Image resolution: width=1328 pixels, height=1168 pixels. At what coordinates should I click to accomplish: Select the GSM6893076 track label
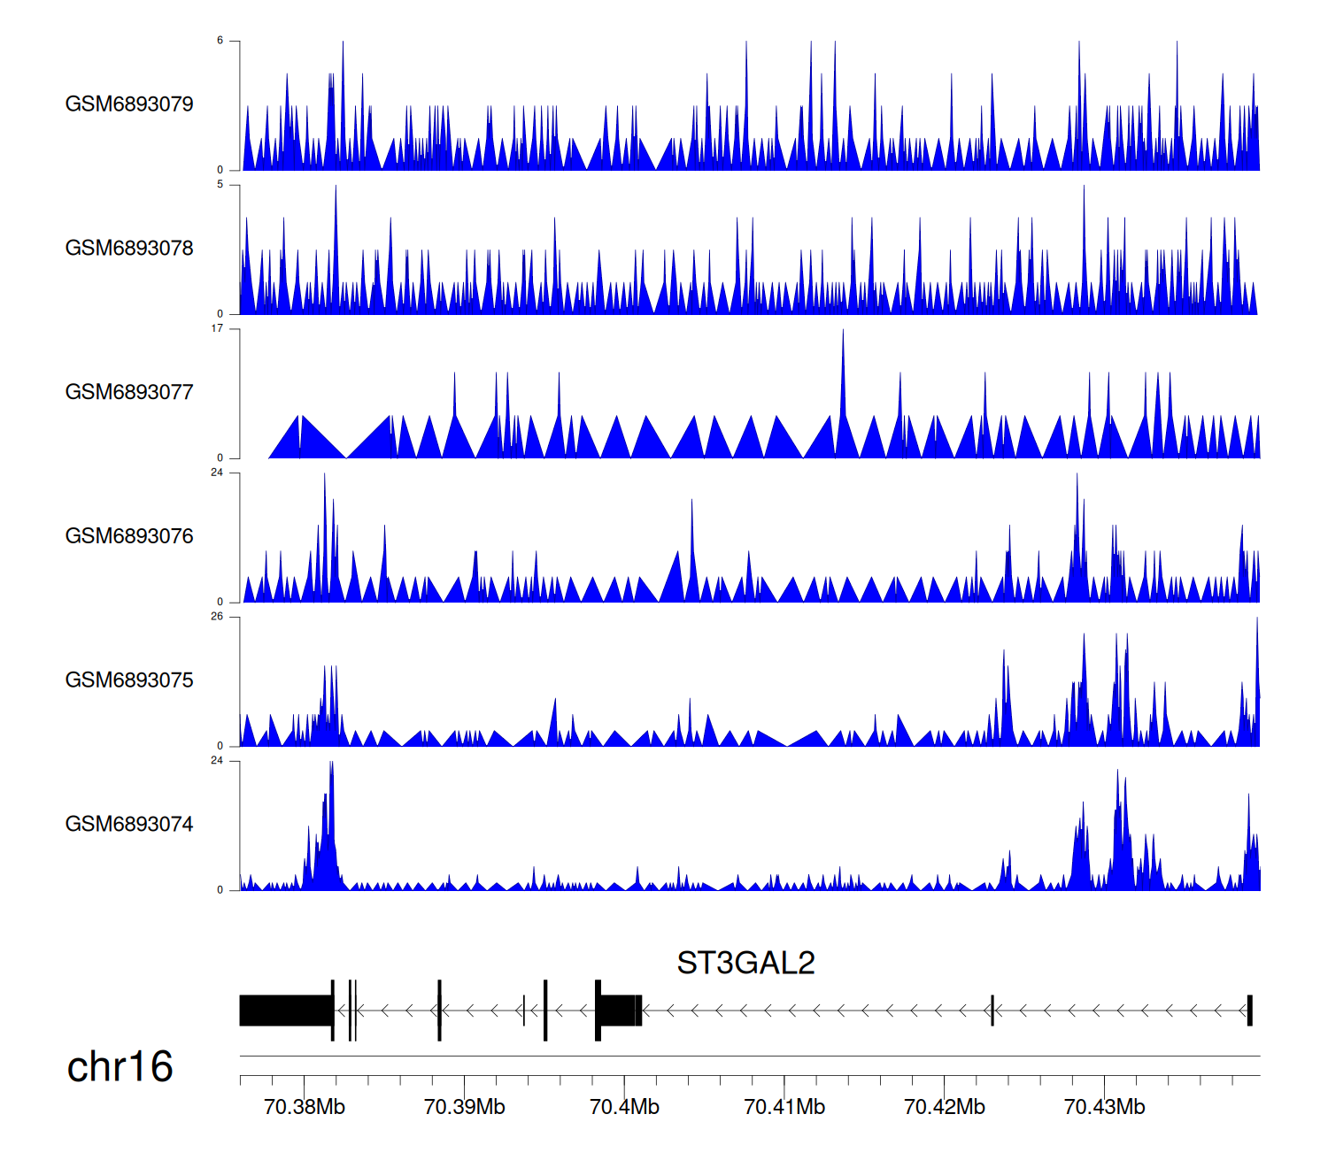(129, 536)
